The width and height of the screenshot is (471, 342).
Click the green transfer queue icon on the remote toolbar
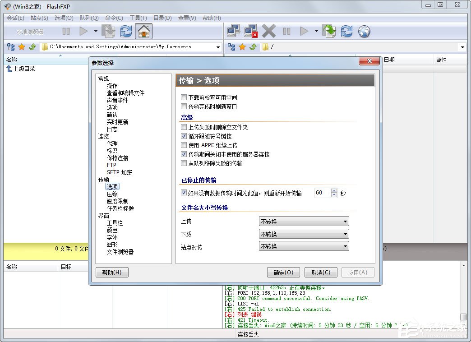click(x=328, y=31)
